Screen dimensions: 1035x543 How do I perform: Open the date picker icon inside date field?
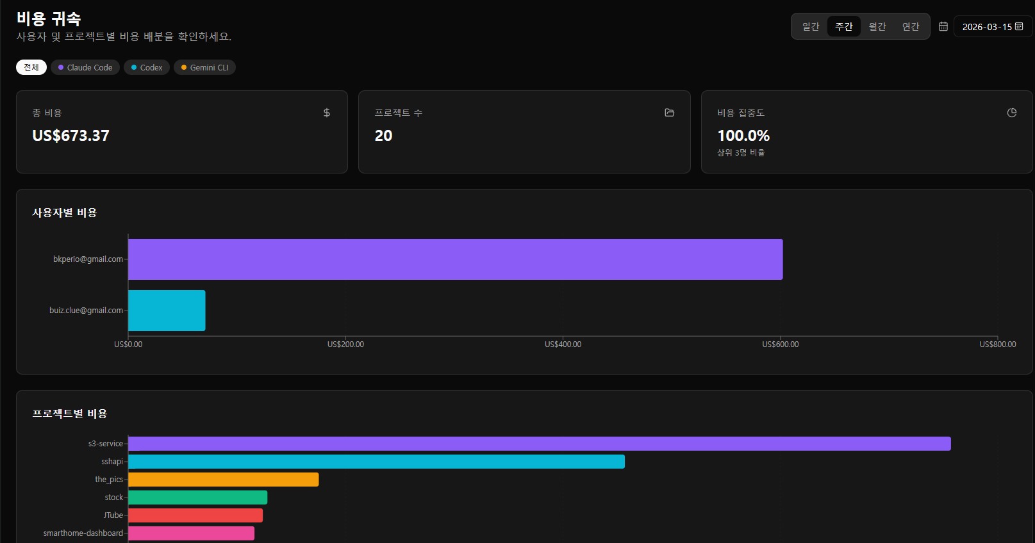coord(1019,26)
